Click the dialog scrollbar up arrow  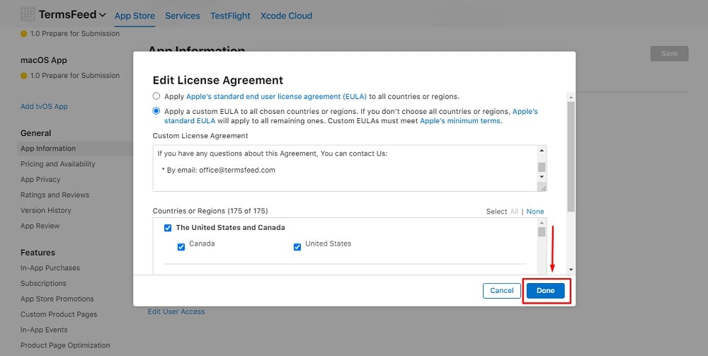[x=571, y=98]
